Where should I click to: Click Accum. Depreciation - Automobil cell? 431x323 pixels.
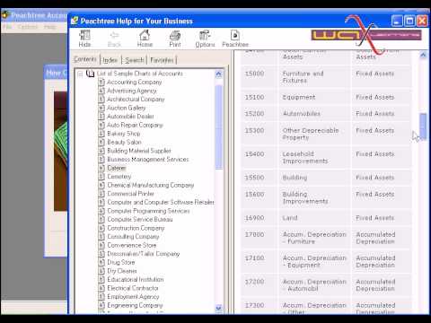[314, 285]
